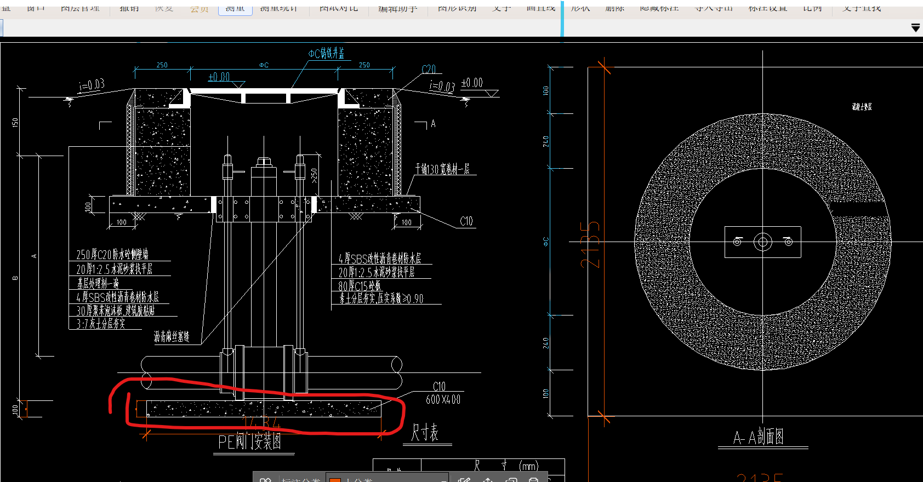Click the A-A剖面图 section title
The width and height of the screenshot is (923, 482).
[759, 437]
